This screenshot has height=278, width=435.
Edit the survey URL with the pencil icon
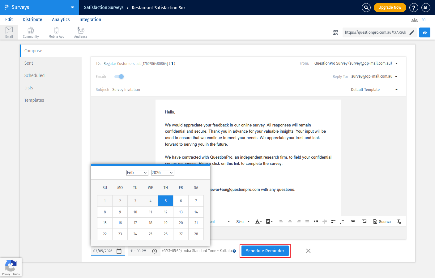(x=412, y=32)
